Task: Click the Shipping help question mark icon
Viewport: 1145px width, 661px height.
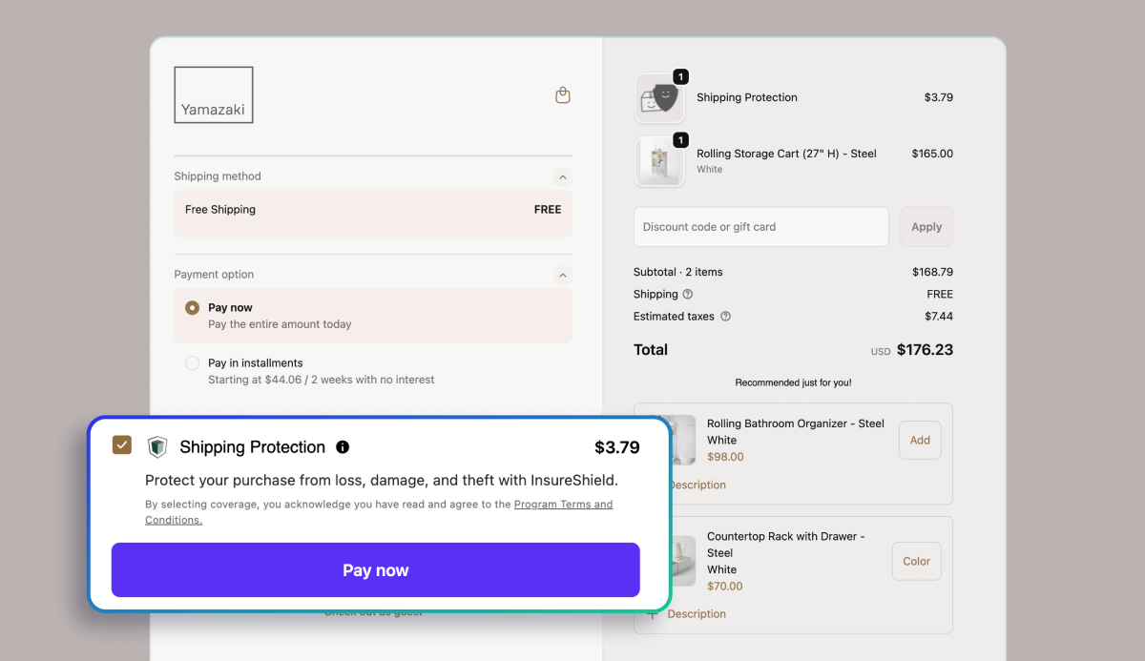Action: click(x=688, y=295)
